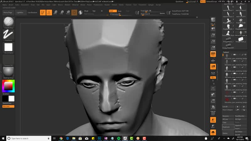Image resolution: width=251 pixels, height=141 pixels.
Task: Open the BrushAlpha picker
Action: [x=8, y=48]
